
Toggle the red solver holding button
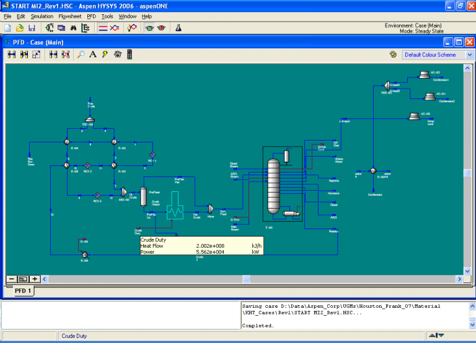tap(161, 28)
